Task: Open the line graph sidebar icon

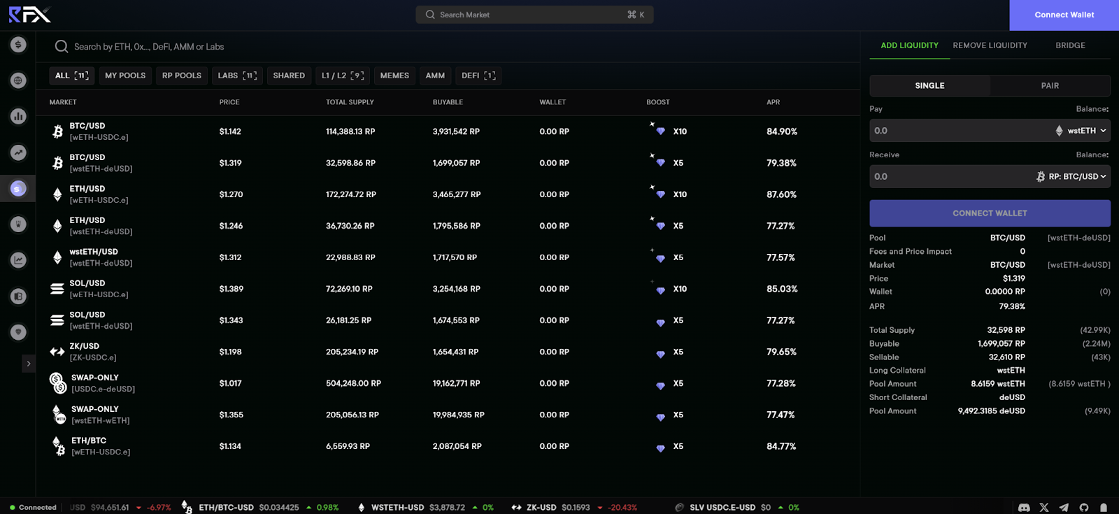Action: (18, 260)
